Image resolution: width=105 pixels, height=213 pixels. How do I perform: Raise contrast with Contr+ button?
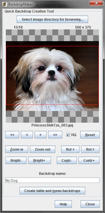(89, 160)
